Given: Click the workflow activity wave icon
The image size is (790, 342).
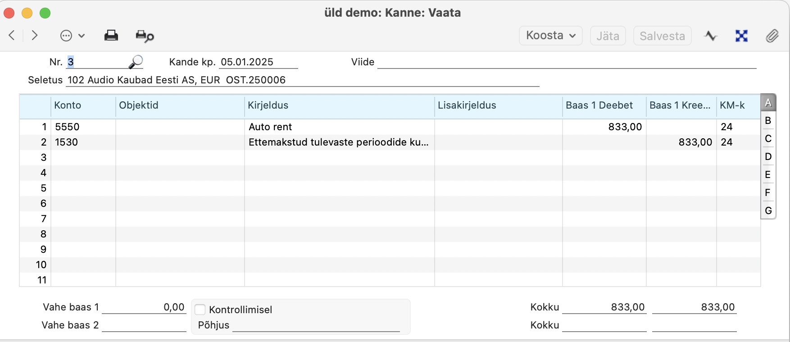Looking at the screenshot, I should 711,36.
